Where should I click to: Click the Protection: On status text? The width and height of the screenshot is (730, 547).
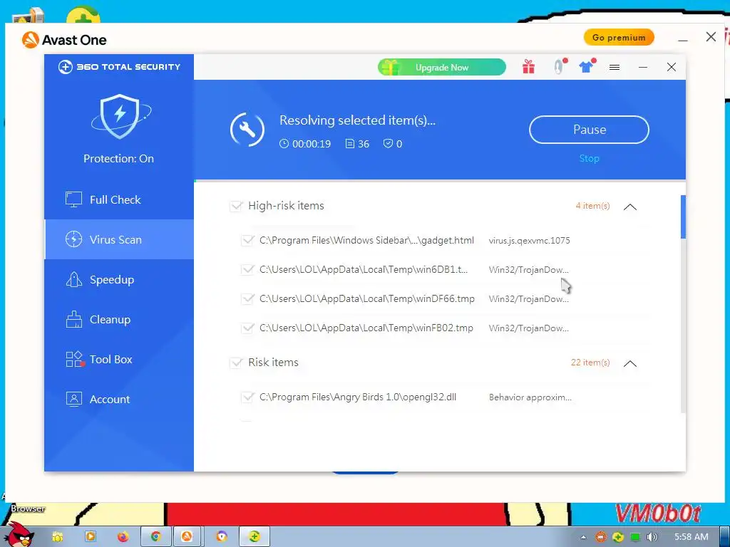[119, 159]
